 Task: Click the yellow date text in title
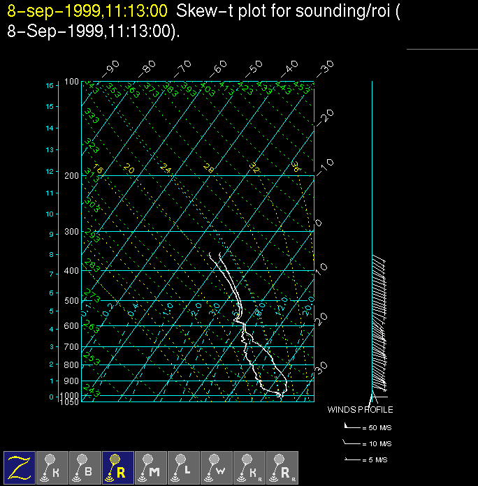pos(87,10)
